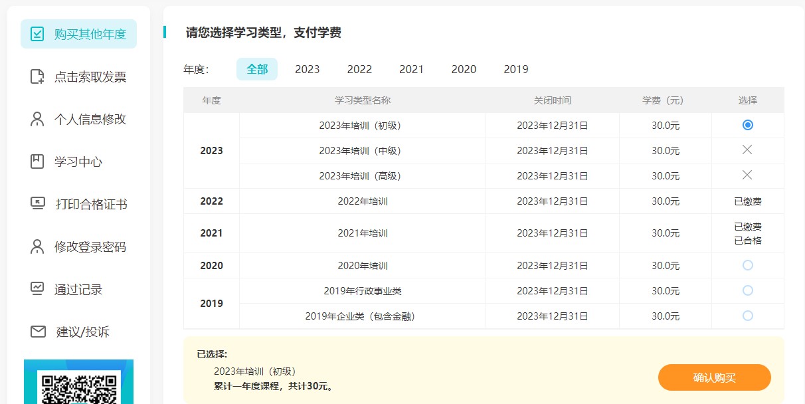Switch to the 全部 year filter
The image size is (805, 404).
tap(257, 69)
